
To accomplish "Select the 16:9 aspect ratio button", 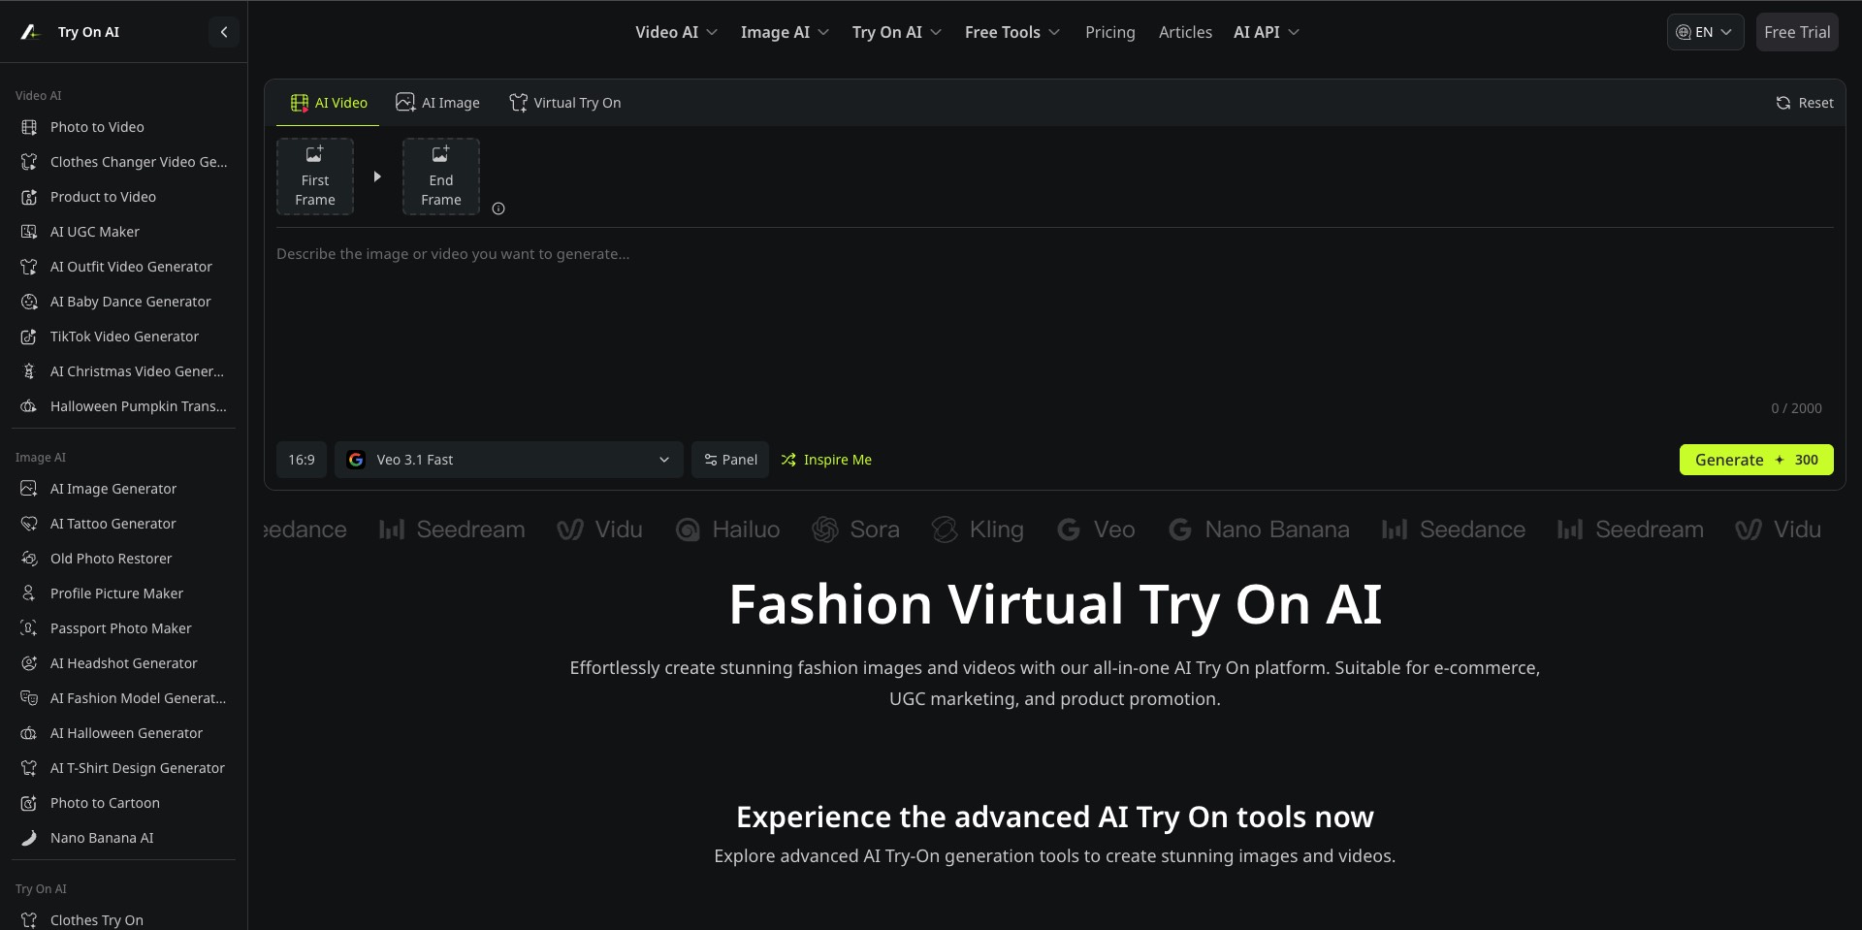I will tap(302, 460).
